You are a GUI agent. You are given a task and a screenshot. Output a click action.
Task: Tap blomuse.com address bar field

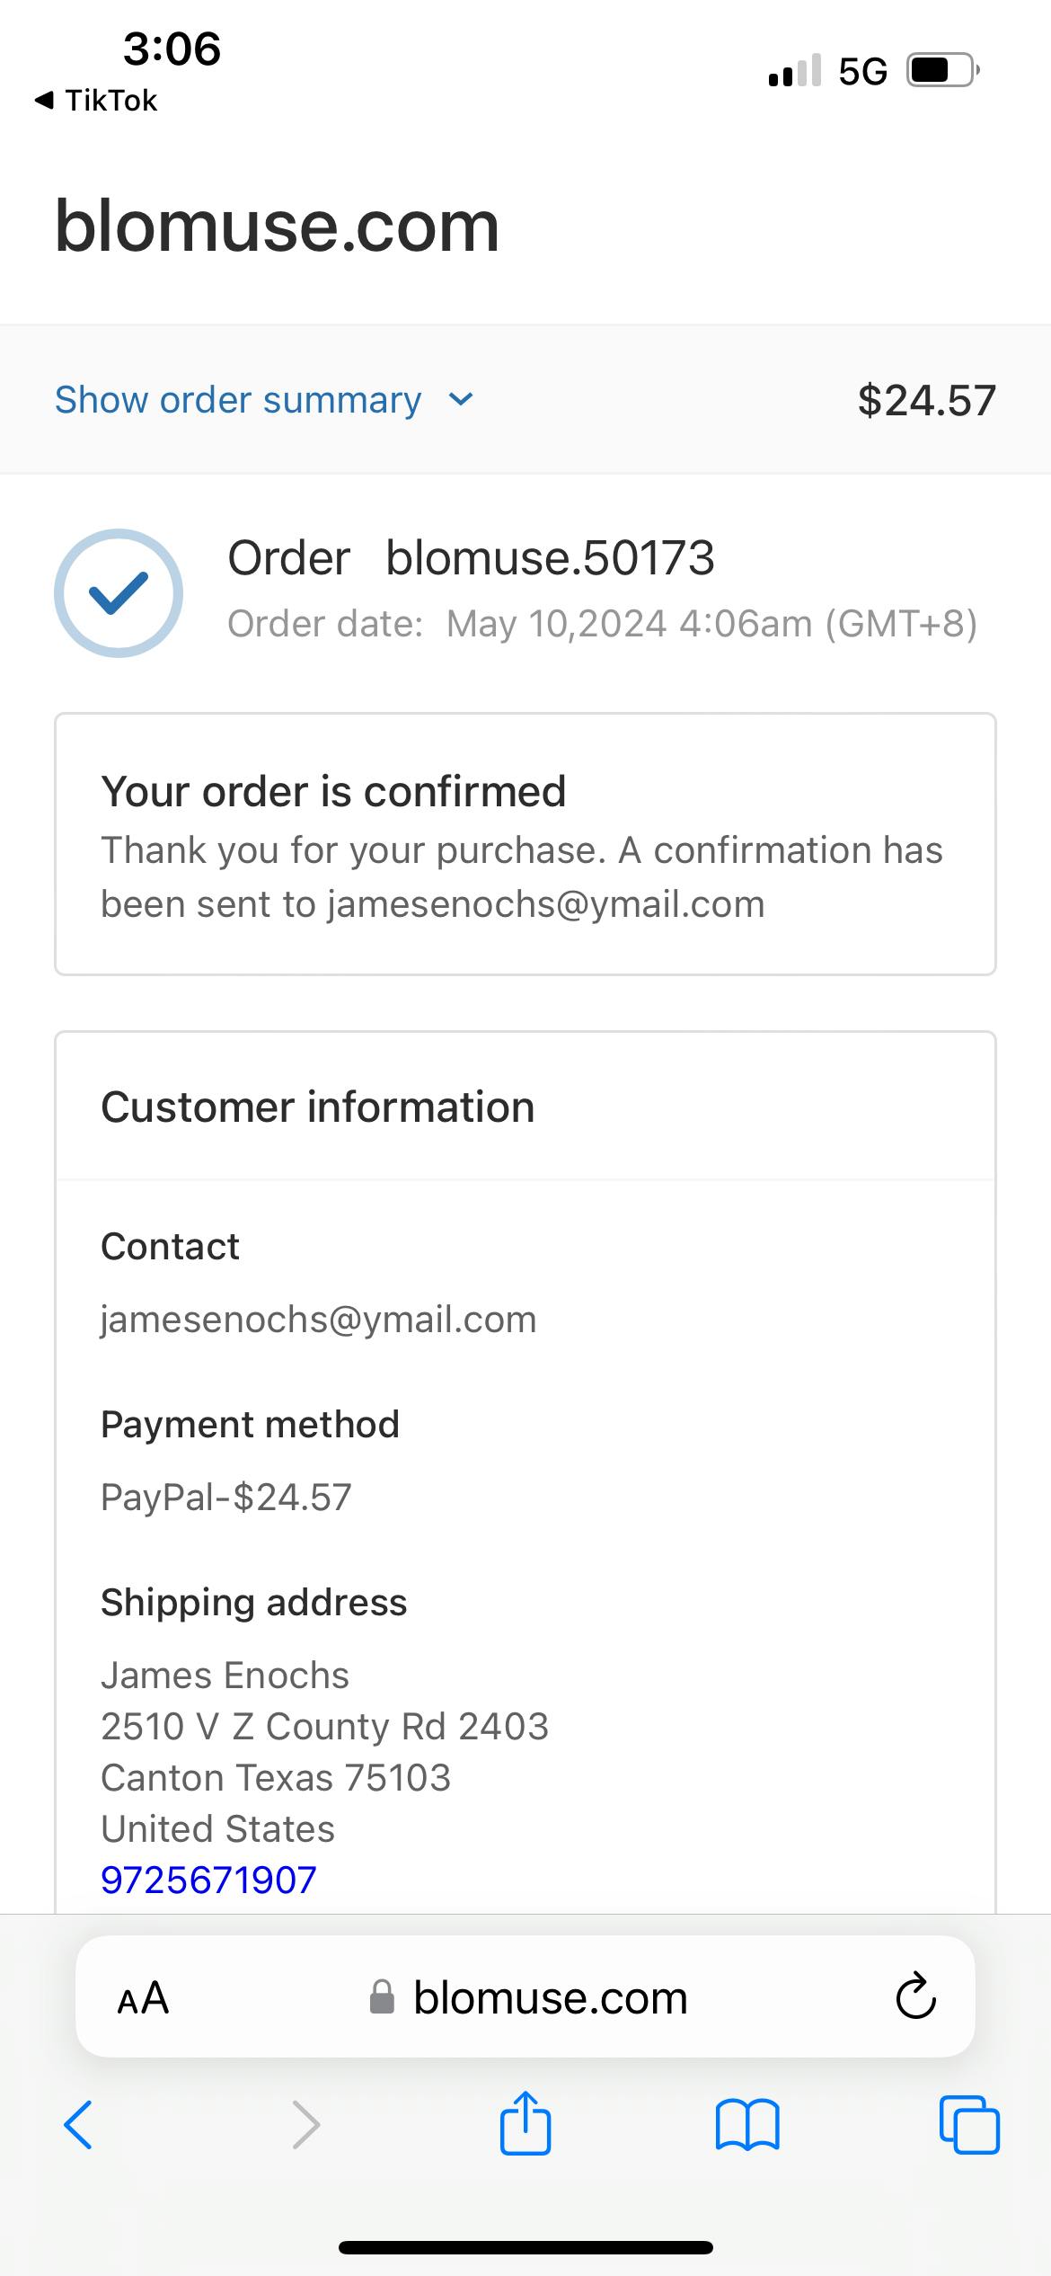click(525, 1996)
